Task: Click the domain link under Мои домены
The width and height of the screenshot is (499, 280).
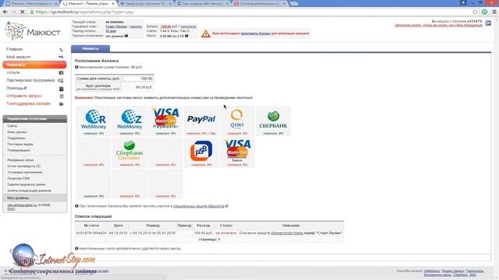Action: point(22,205)
